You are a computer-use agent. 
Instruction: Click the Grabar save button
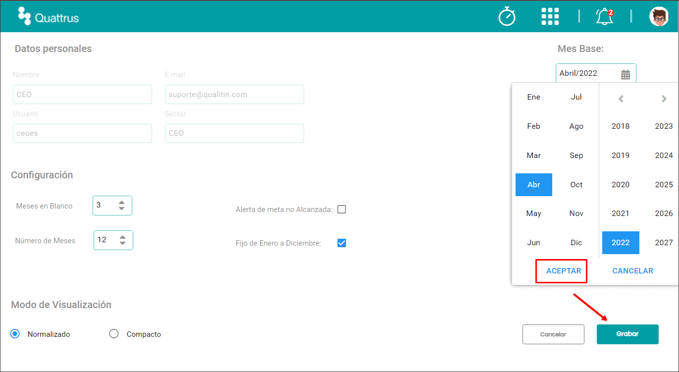pyautogui.click(x=627, y=334)
